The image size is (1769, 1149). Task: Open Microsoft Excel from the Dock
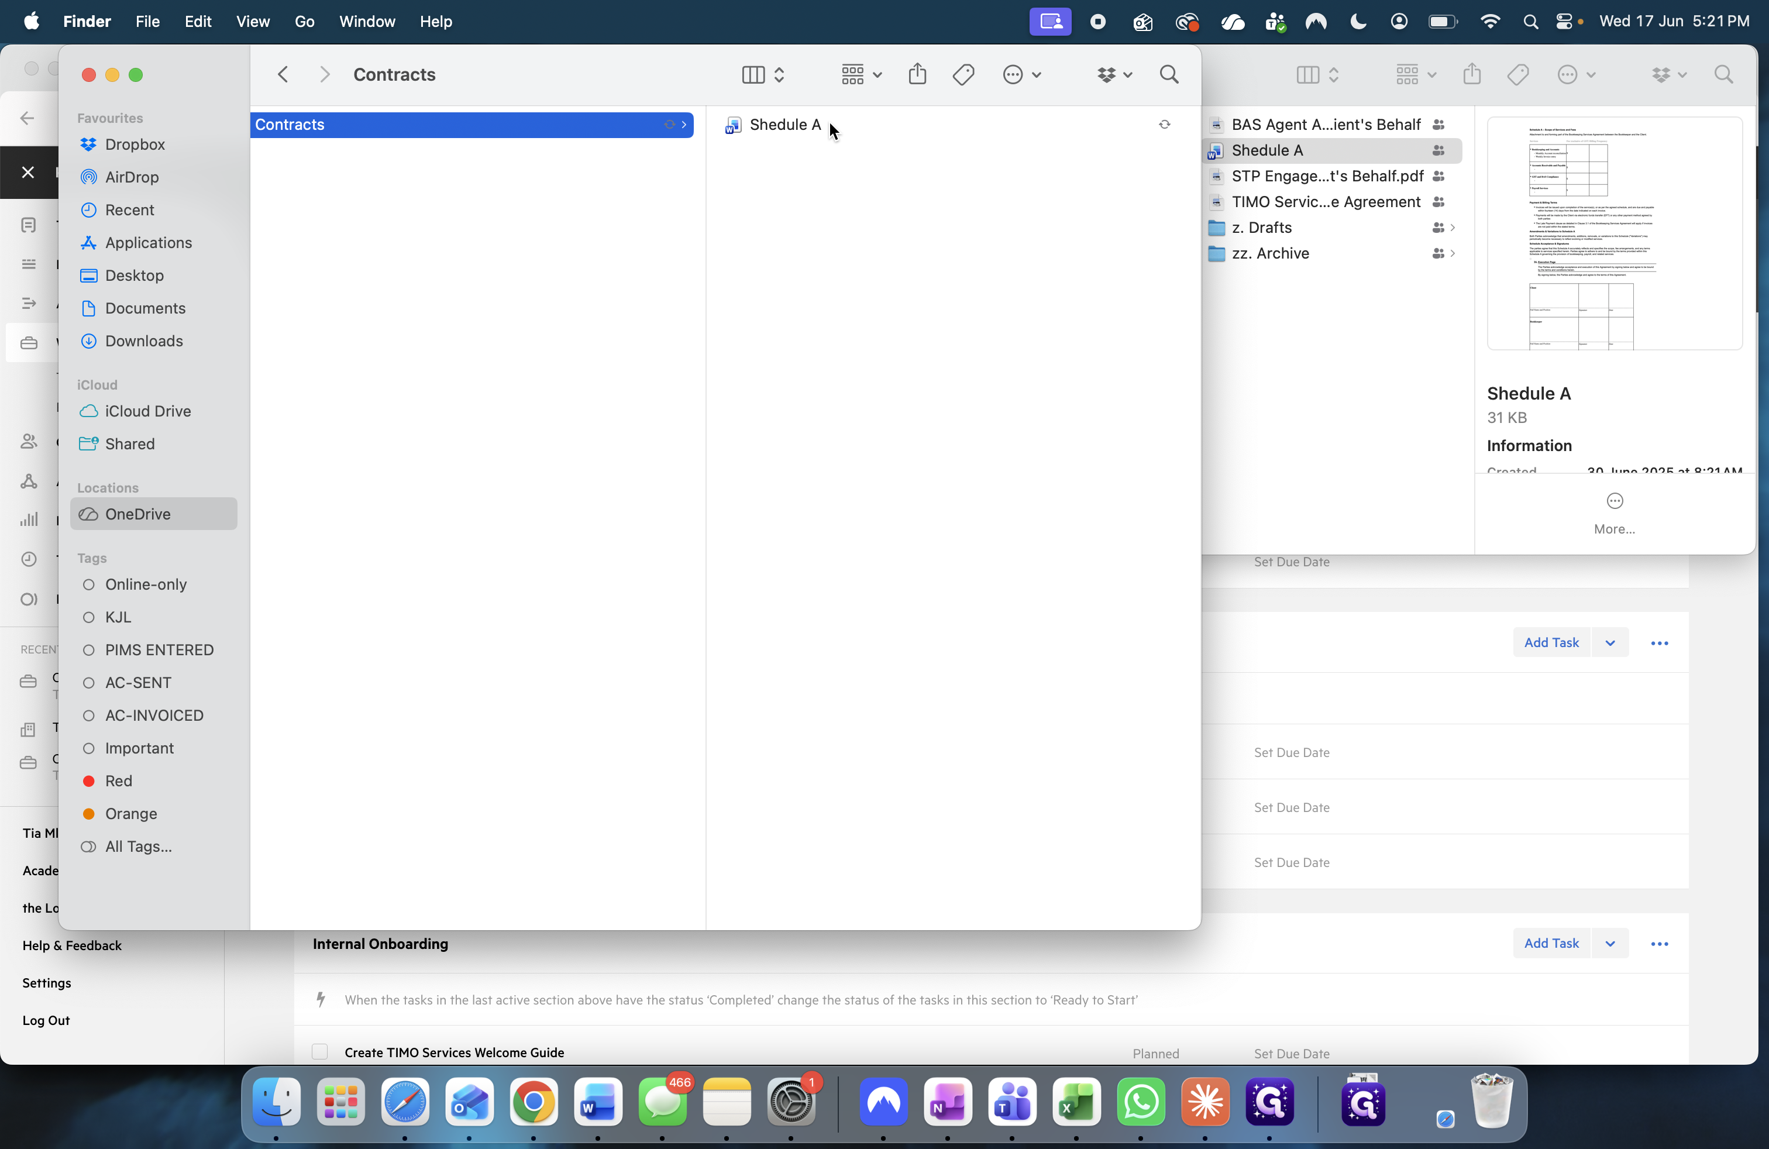coord(1076,1102)
